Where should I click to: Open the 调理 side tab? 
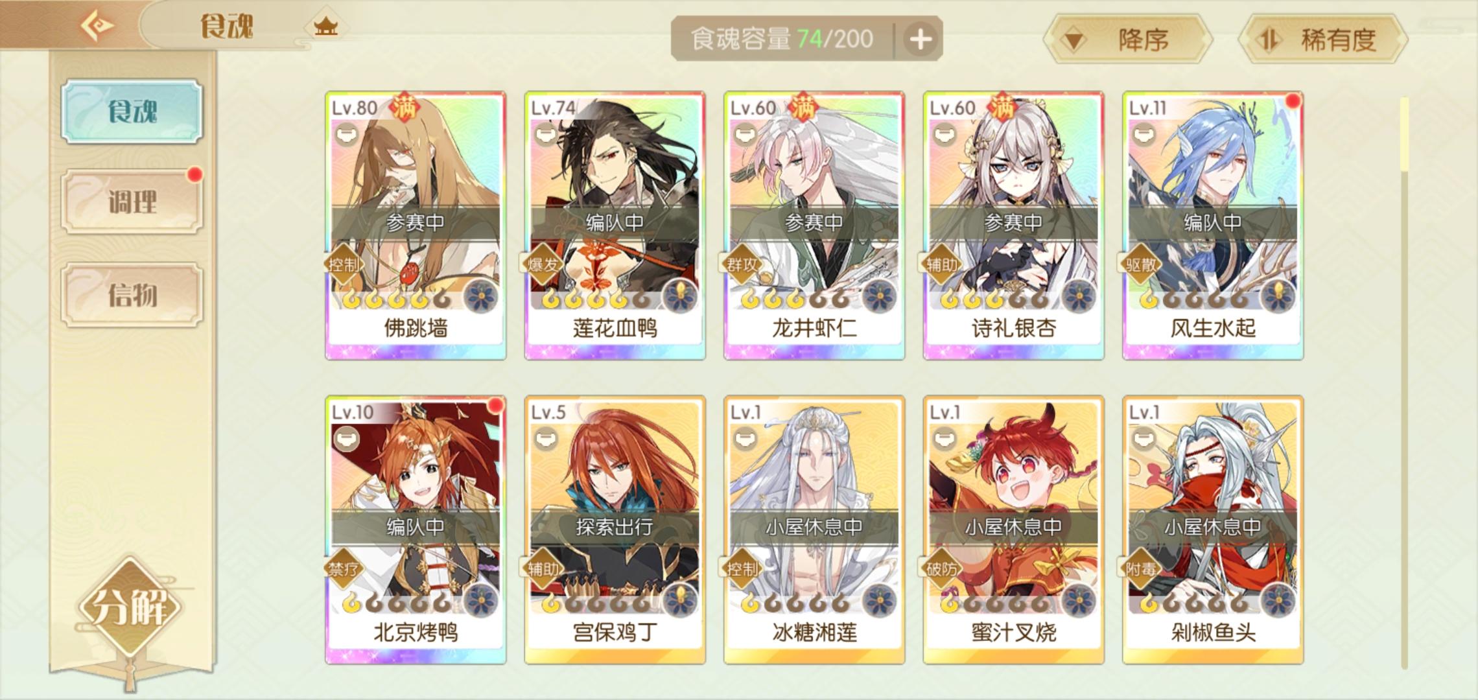[x=132, y=202]
